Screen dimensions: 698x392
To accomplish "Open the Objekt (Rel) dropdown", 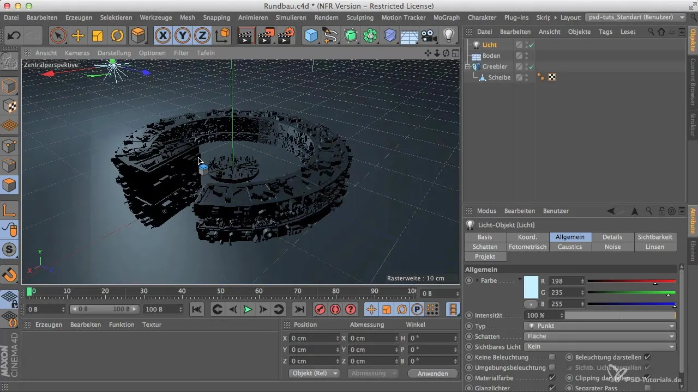I will (x=314, y=373).
